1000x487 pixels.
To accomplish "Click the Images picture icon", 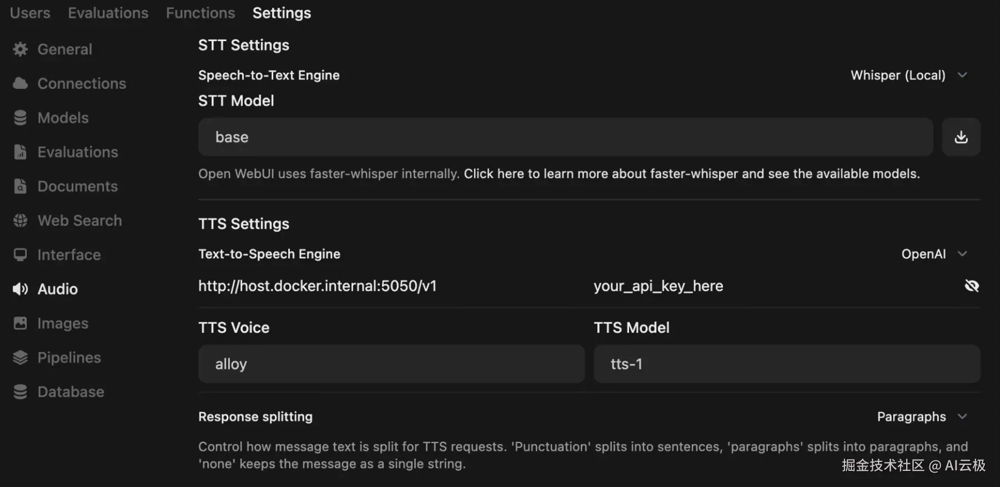I will (21, 323).
